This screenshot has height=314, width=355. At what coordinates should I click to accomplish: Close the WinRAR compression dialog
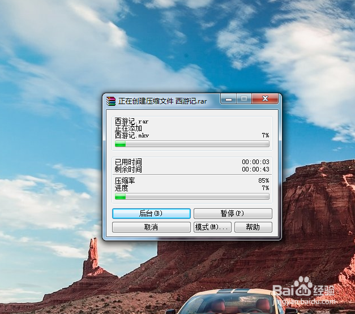pyautogui.click(x=265, y=98)
